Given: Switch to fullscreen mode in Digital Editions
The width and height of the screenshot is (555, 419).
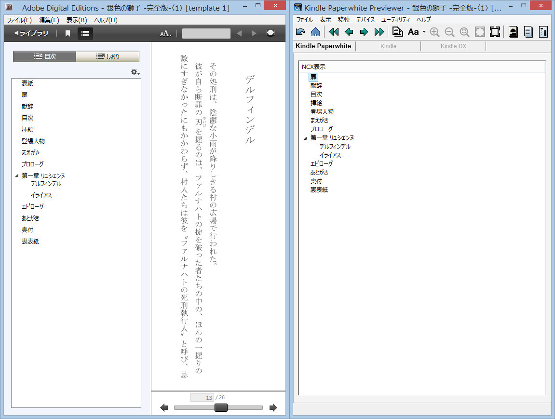Looking at the screenshot, I should [x=271, y=33].
